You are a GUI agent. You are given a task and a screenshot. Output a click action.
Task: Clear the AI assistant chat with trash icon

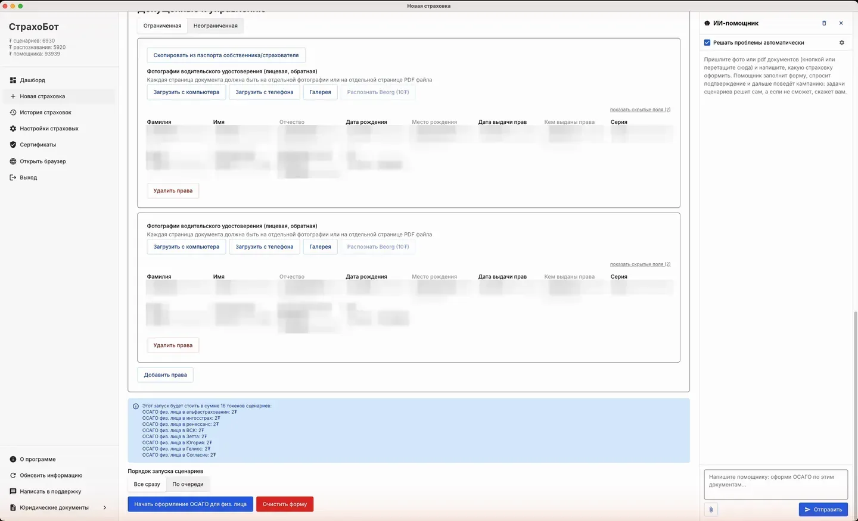click(x=824, y=23)
